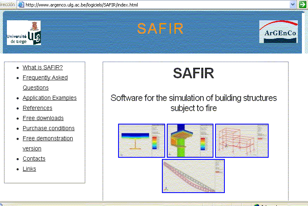
Task: Expand the address bar dropdown
Action: point(293,4)
